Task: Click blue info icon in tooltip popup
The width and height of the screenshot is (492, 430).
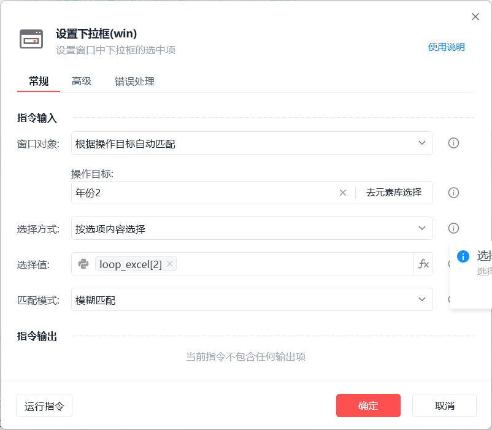Action: click(463, 256)
